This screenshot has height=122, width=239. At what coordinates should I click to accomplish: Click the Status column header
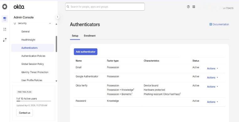[x=196, y=61]
